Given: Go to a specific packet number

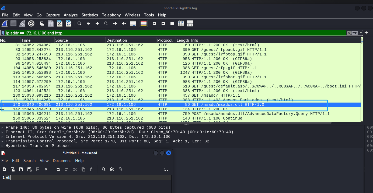Looking at the screenshot, I should coord(106,23).
